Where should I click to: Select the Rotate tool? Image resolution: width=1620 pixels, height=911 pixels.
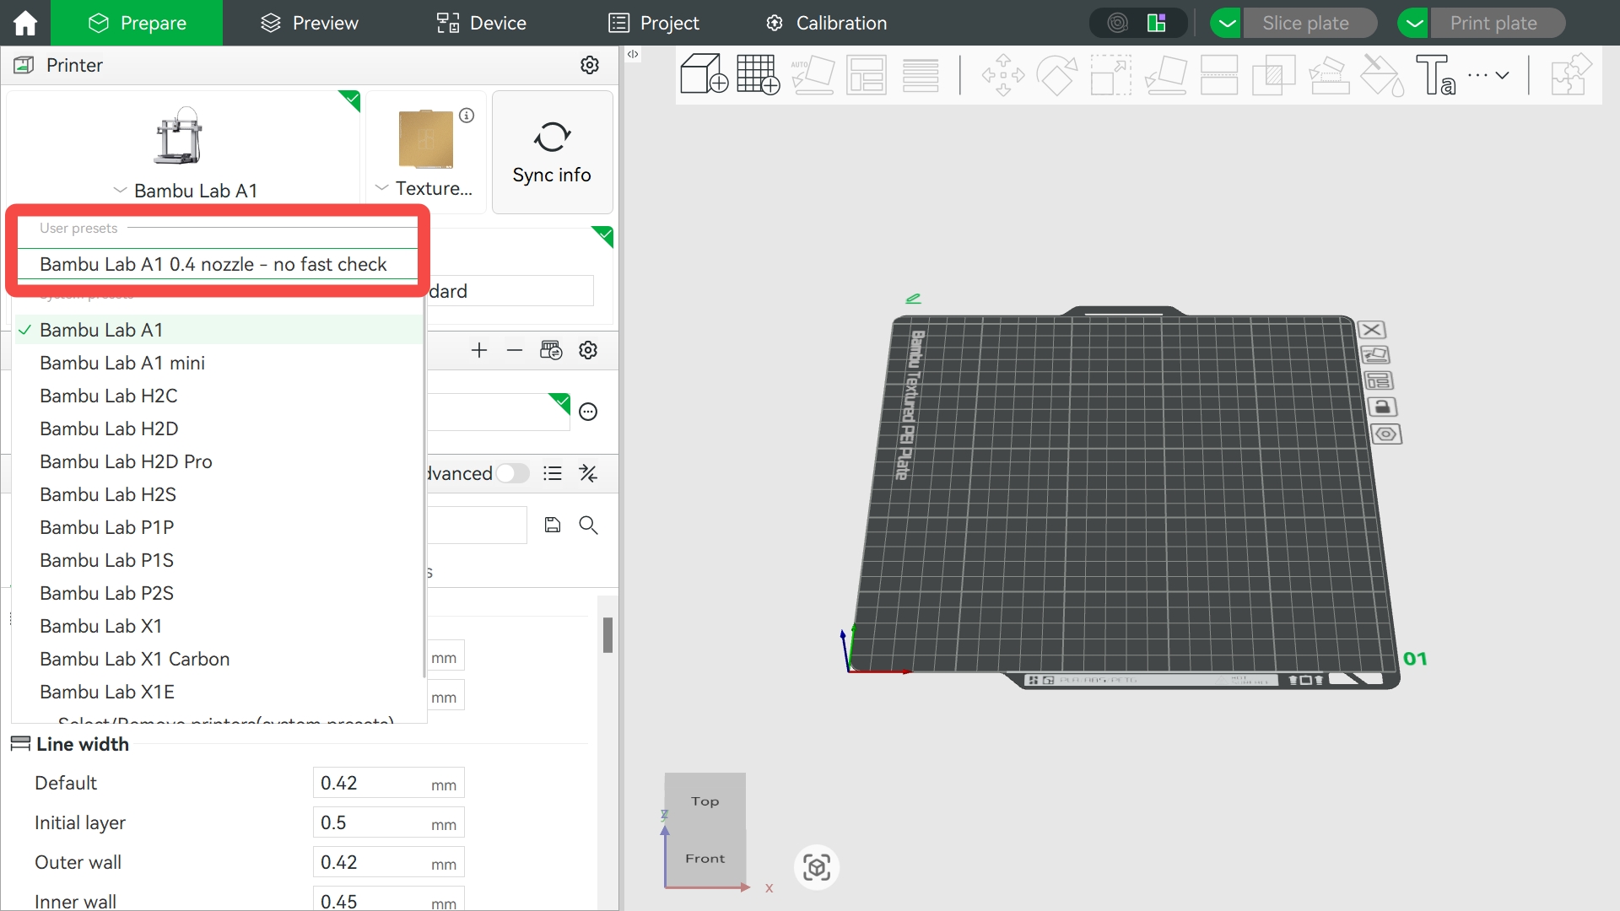click(1057, 74)
